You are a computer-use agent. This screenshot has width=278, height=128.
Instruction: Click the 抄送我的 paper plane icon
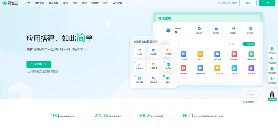pyautogui.click(x=233, y=29)
